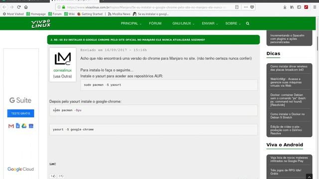Expand the SOBRE dropdown menu

233,23
